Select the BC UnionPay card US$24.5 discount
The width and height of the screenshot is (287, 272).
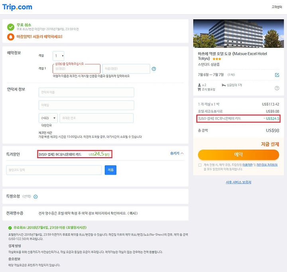tap(75, 154)
